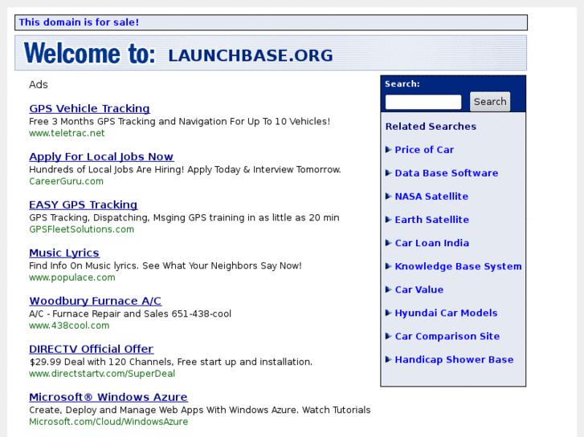Screen dimensions: 584x437
Task: Open the Music Lyrics ad link
Action: pyautogui.click(x=64, y=253)
